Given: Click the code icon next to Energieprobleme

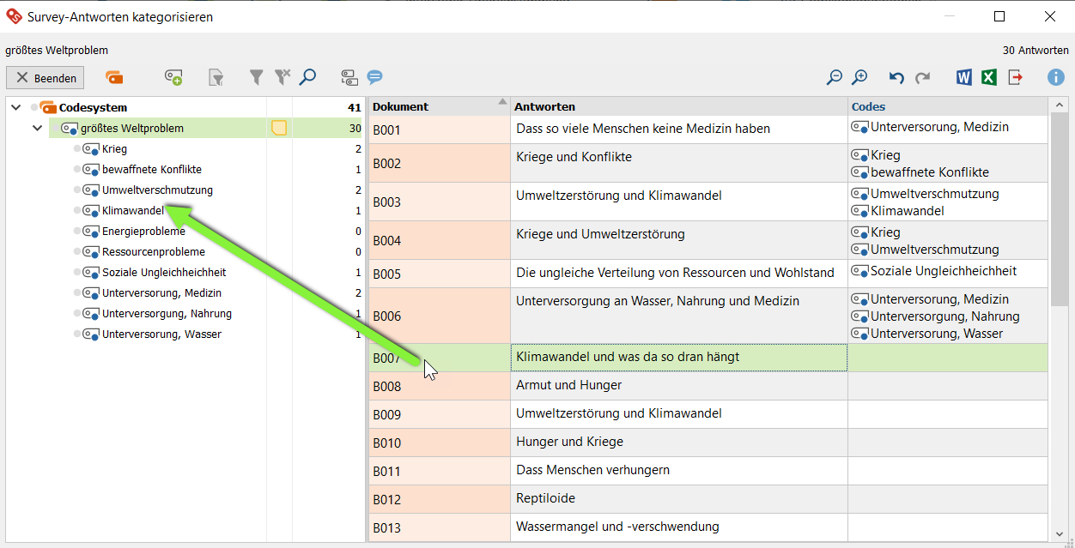Looking at the screenshot, I should coord(91,232).
